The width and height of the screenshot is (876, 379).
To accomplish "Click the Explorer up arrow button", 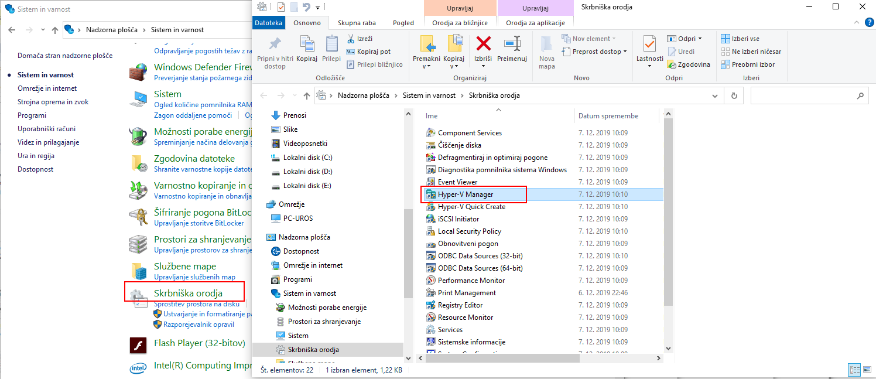I will pyautogui.click(x=307, y=95).
